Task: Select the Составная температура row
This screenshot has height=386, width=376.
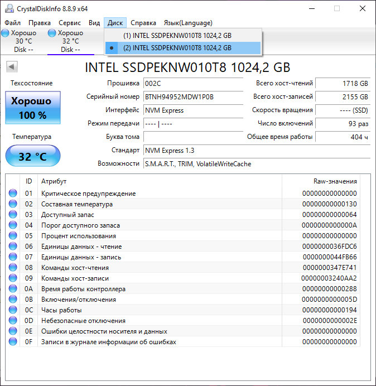Action: pyautogui.click(x=183, y=204)
